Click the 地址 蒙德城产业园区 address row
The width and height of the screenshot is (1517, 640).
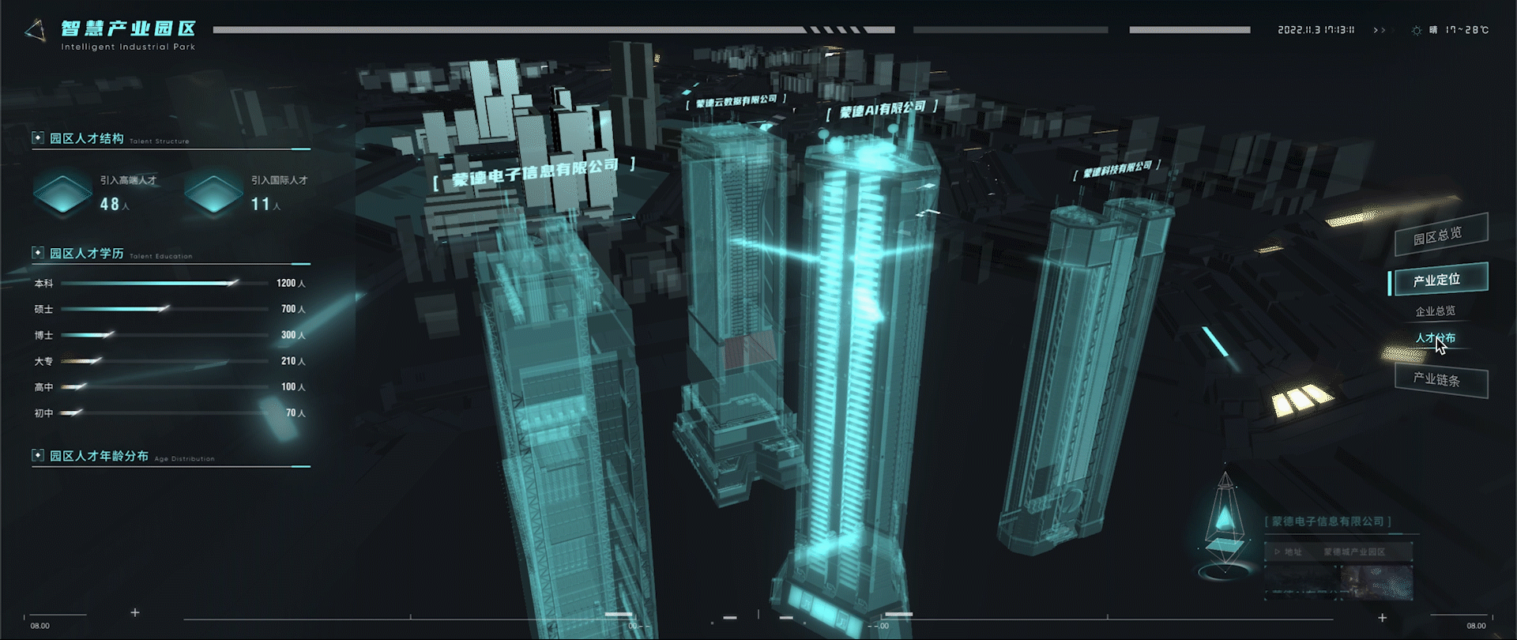1338,552
